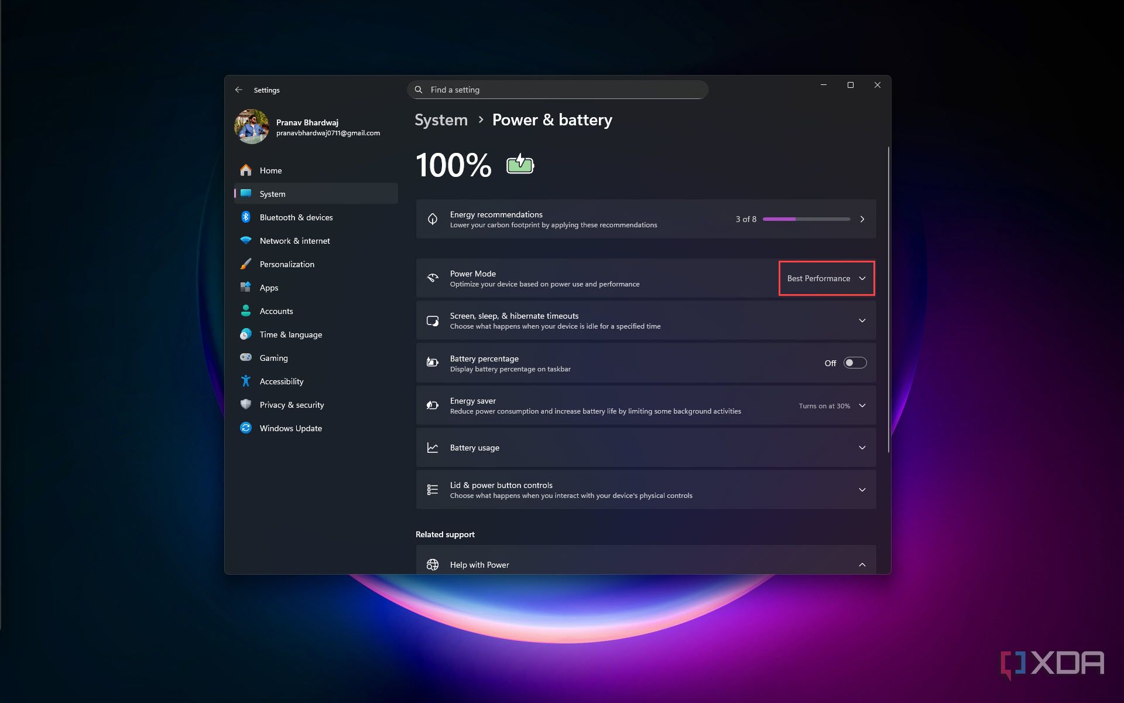Click the Screen, sleep timeouts monitor icon

click(433, 320)
